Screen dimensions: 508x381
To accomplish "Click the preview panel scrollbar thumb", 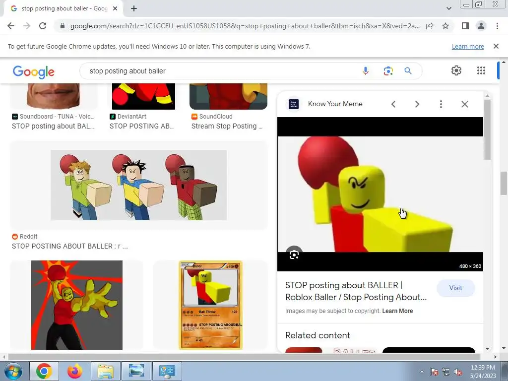I will (x=487, y=129).
